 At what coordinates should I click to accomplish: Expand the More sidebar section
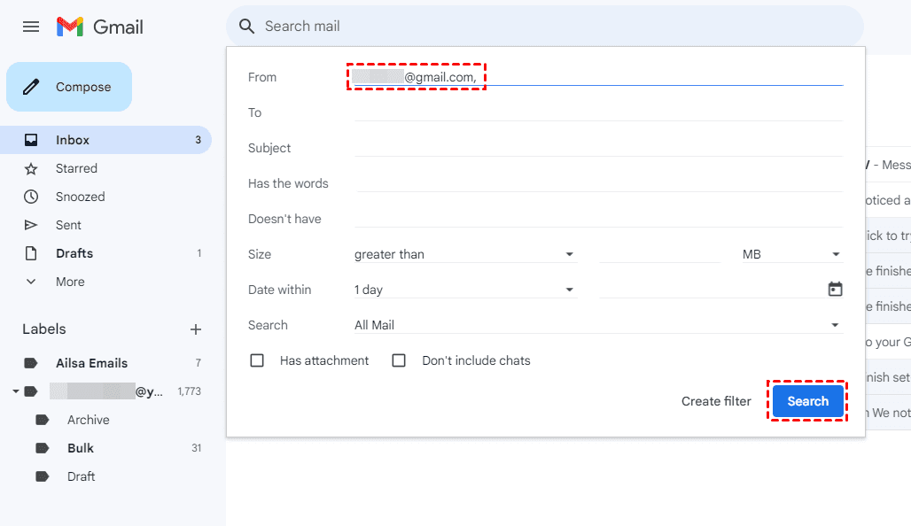pyautogui.click(x=70, y=282)
